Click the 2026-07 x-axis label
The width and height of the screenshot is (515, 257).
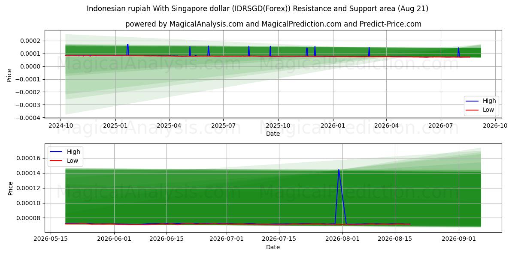point(440,126)
